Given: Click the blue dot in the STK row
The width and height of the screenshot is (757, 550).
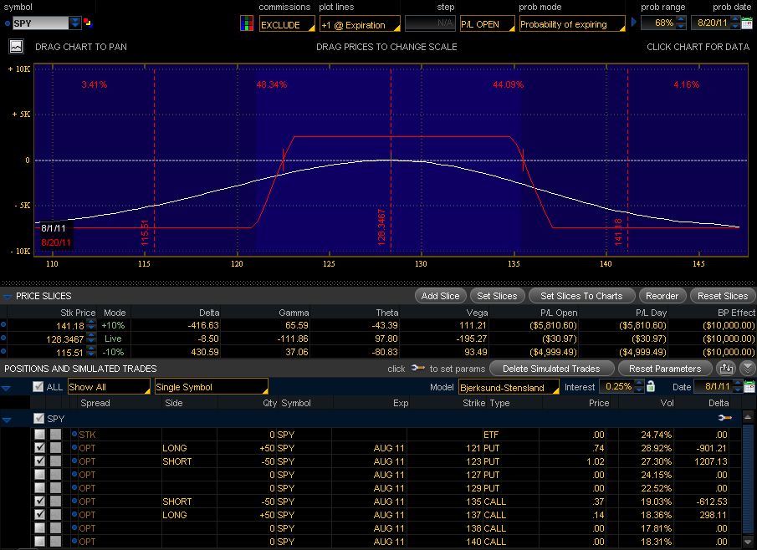Looking at the screenshot, I should pos(74,434).
